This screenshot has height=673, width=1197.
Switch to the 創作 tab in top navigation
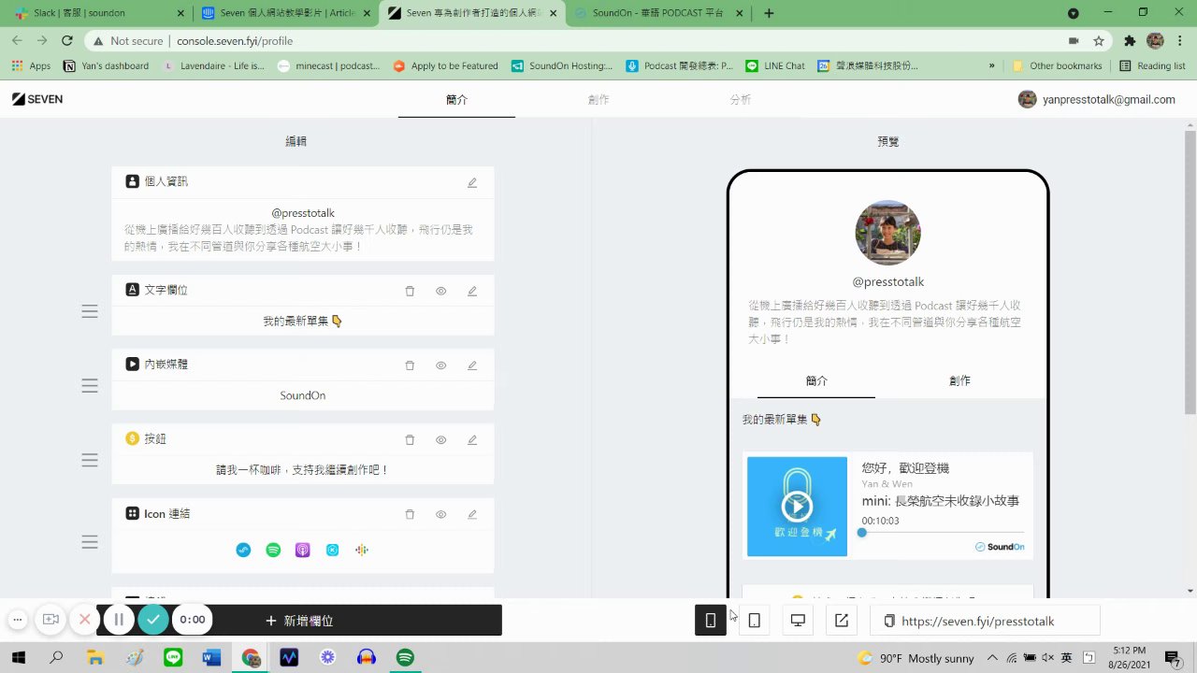[x=598, y=99]
